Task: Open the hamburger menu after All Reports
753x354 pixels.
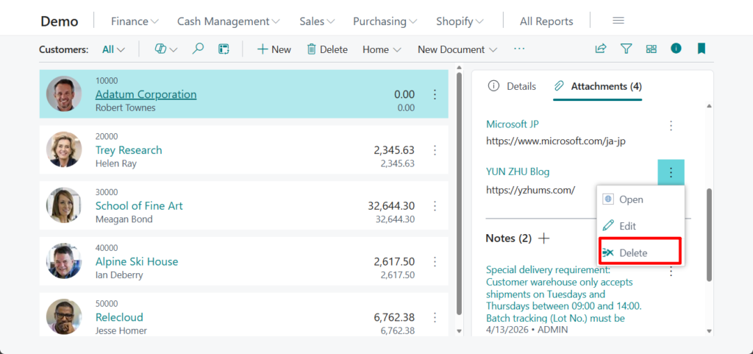Action: [x=618, y=21]
